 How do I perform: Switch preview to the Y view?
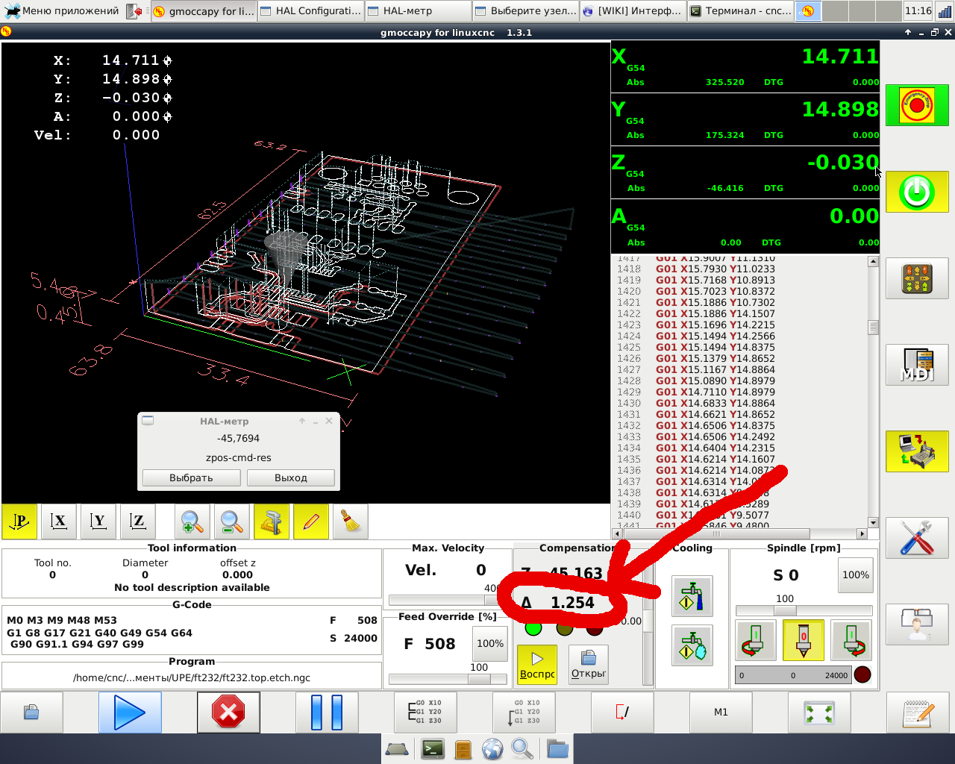(x=98, y=522)
